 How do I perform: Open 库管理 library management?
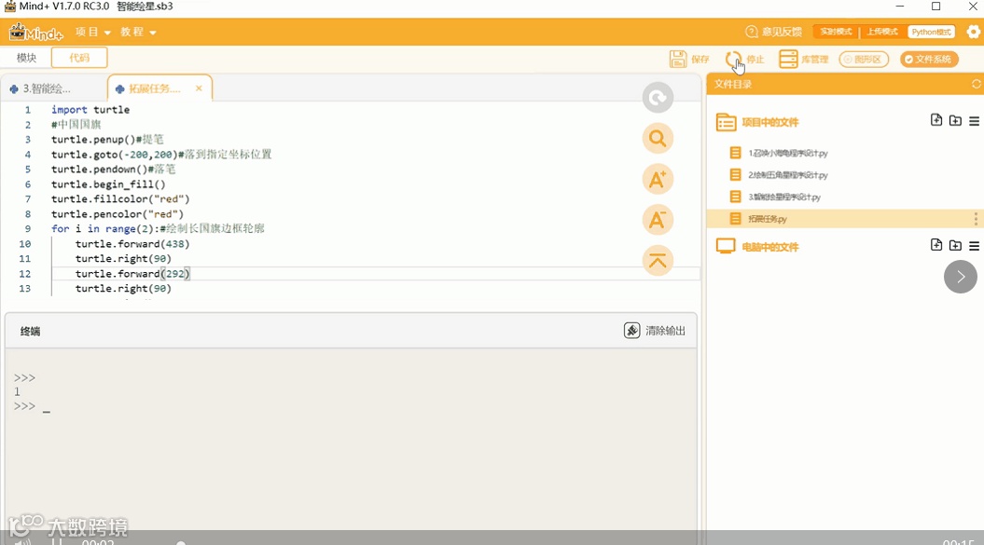[x=803, y=60]
